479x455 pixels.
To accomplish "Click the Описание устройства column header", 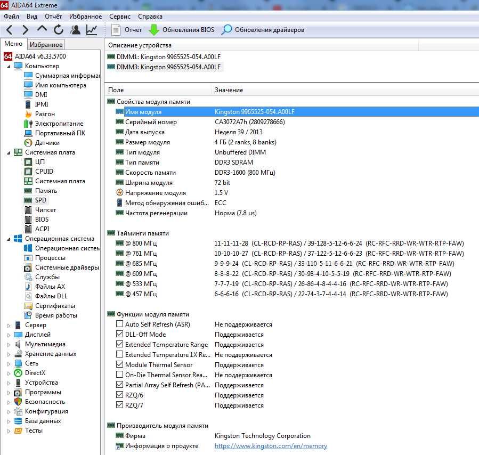I will (x=262, y=45).
